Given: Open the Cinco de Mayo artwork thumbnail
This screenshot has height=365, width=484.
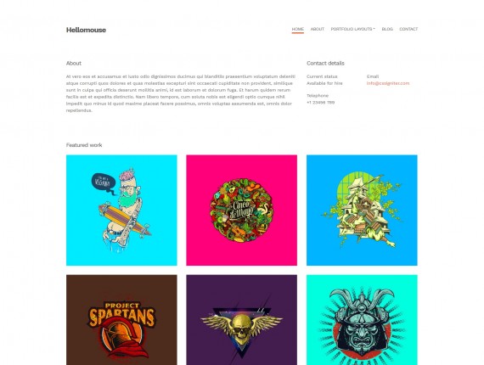Looking at the screenshot, I should coord(242,211).
